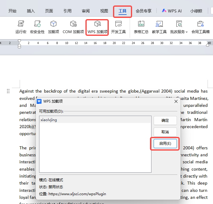Viewport: 213px width, 204px height.
Task: Close the WPS 加载项 dialog
Action: pos(175,101)
